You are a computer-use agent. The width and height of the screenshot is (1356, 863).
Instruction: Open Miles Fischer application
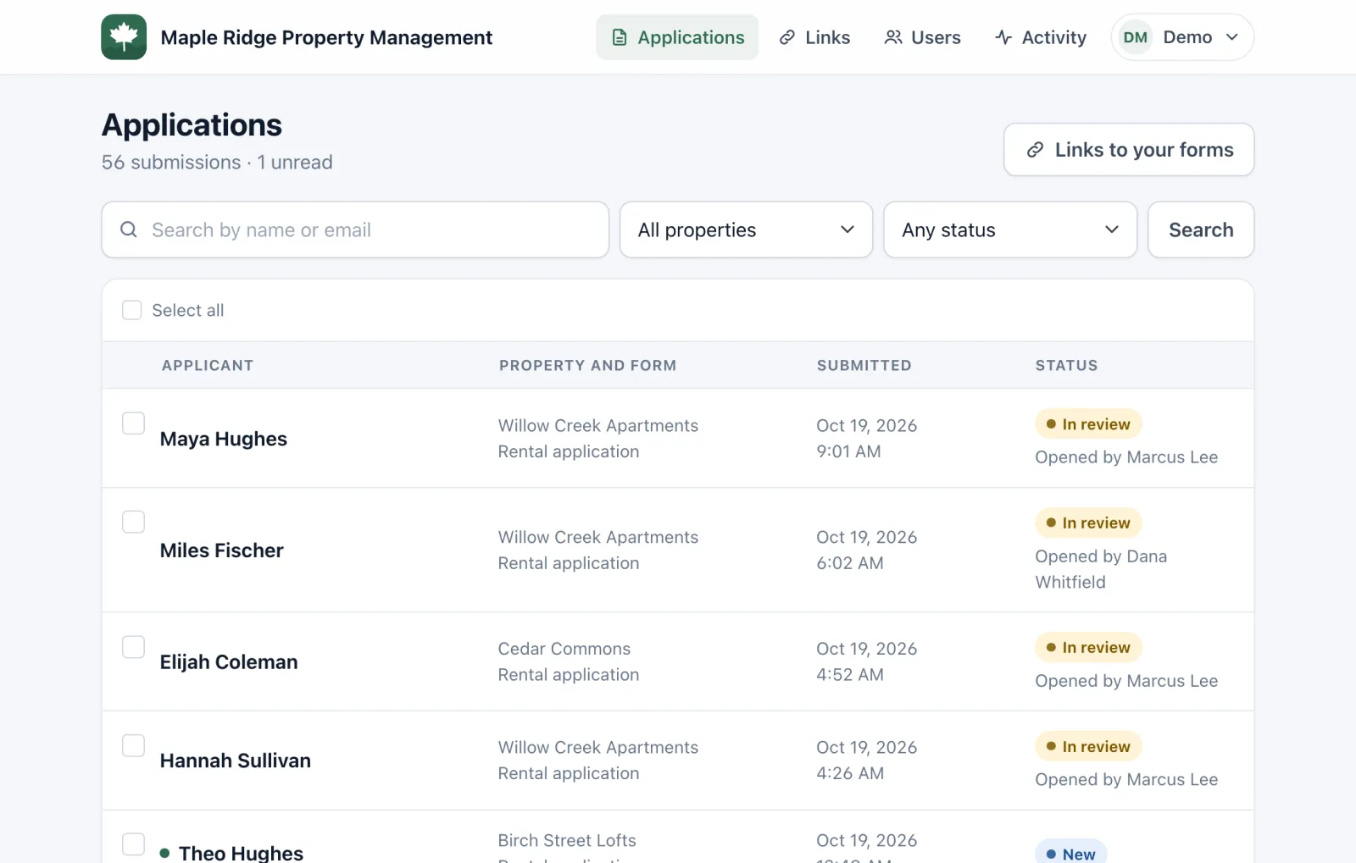pyautogui.click(x=222, y=550)
